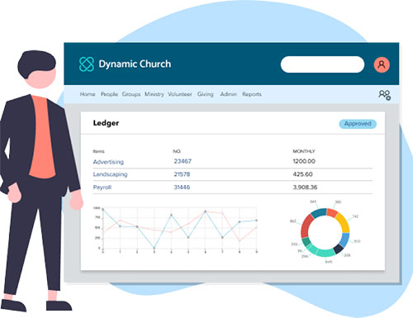Image resolution: width=413 pixels, height=318 pixels.
Task: Click the Dynamic Church title text
Action: [x=135, y=64]
